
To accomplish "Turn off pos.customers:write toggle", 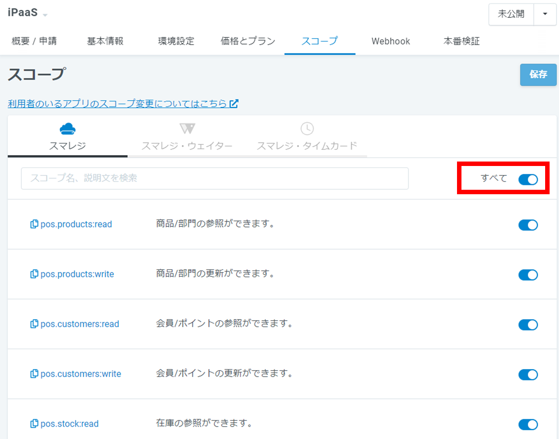I will [x=528, y=375].
